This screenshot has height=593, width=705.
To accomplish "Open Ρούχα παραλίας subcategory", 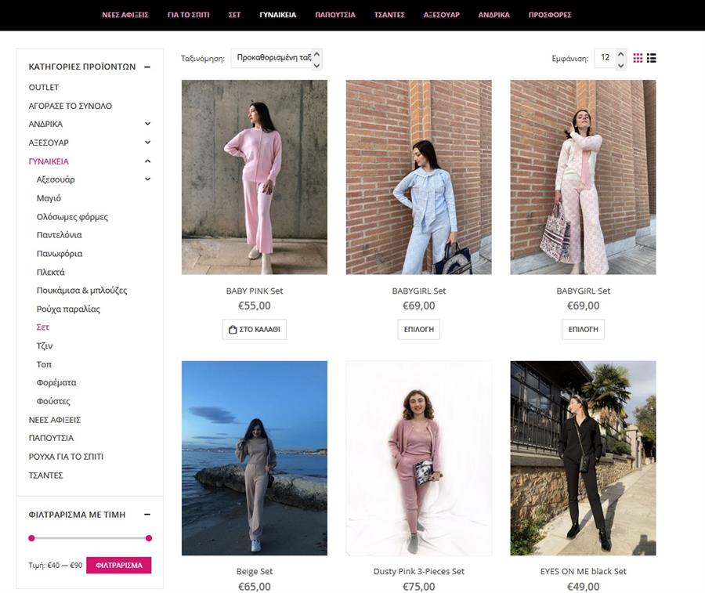I will click(68, 309).
